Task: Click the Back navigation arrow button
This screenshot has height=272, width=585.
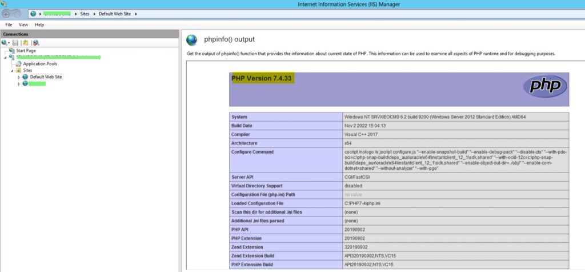Action: point(6,14)
